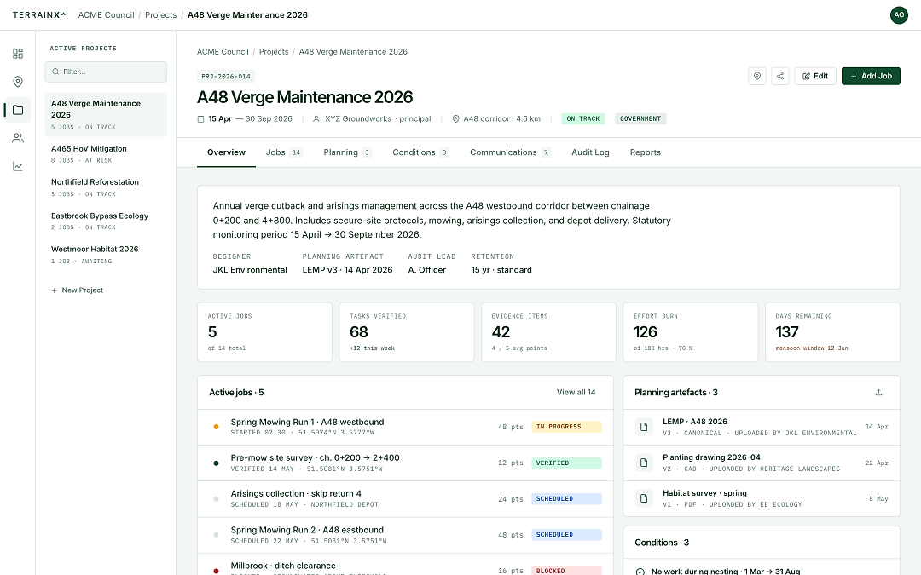The width and height of the screenshot is (921, 575).
Task: Click the Evidence Items stat card
Action: (x=548, y=332)
